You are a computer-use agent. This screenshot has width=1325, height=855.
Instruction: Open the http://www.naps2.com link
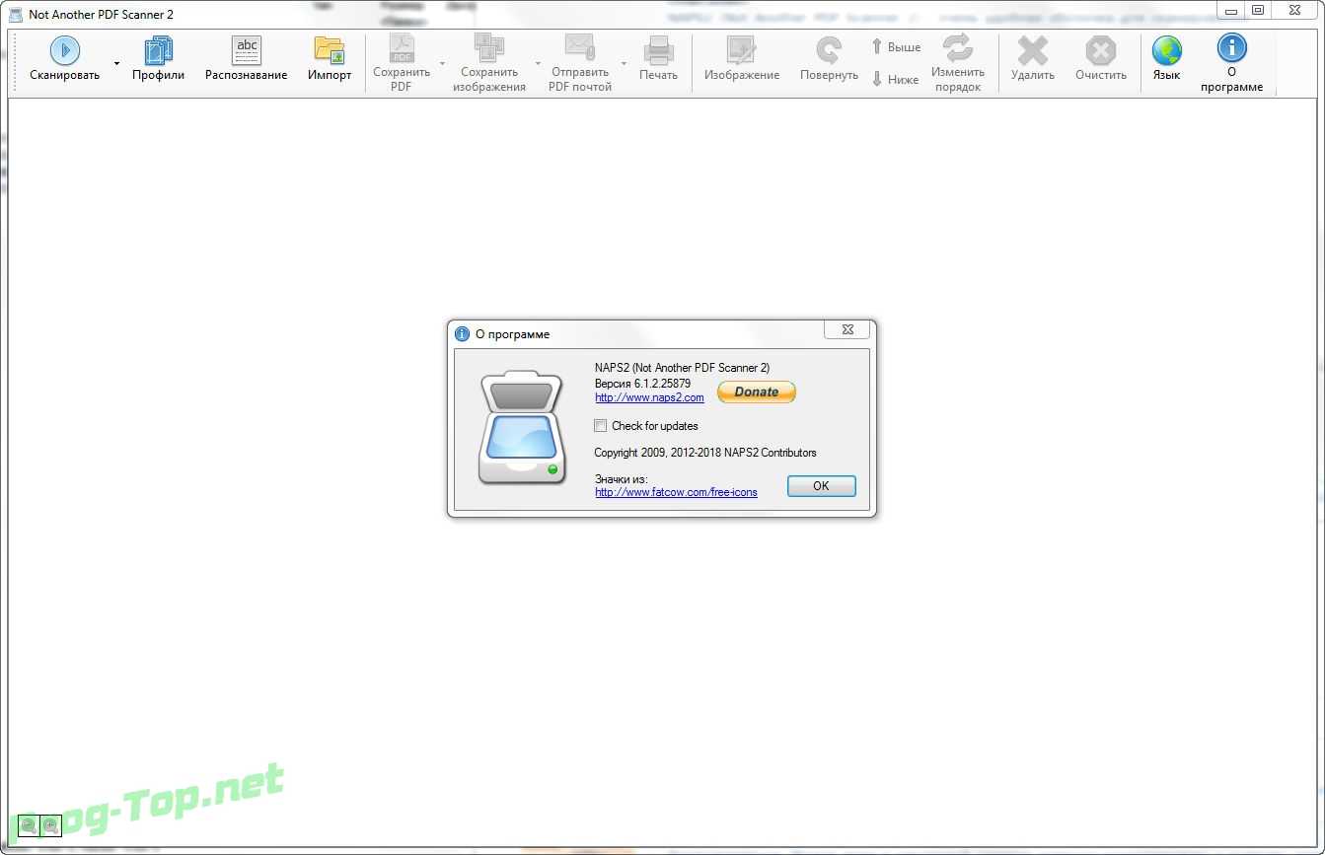tap(649, 397)
